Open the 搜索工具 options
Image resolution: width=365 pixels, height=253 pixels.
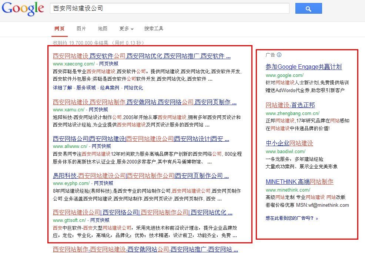coord(154,28)
